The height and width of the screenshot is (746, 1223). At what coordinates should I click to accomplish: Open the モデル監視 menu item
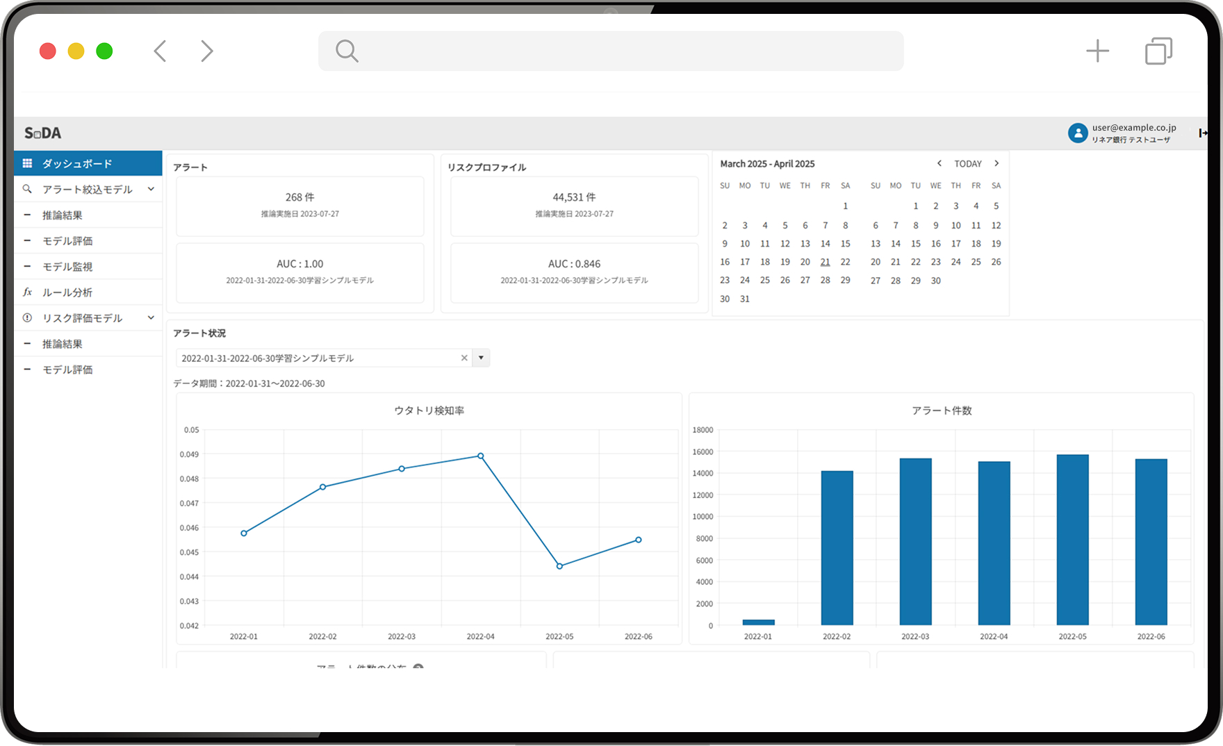88,267
